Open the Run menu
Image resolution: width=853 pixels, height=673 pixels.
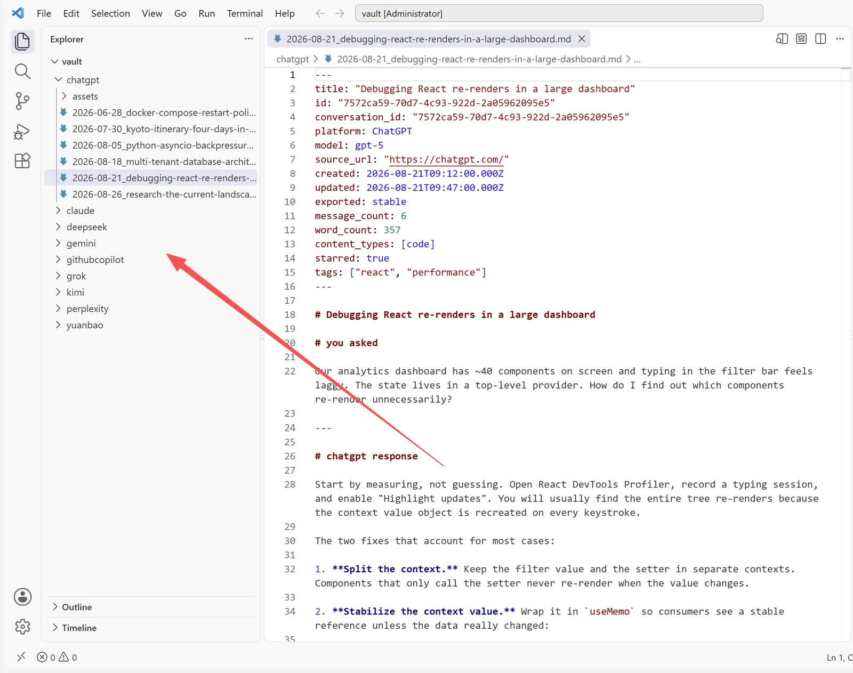tap(206, 13)
